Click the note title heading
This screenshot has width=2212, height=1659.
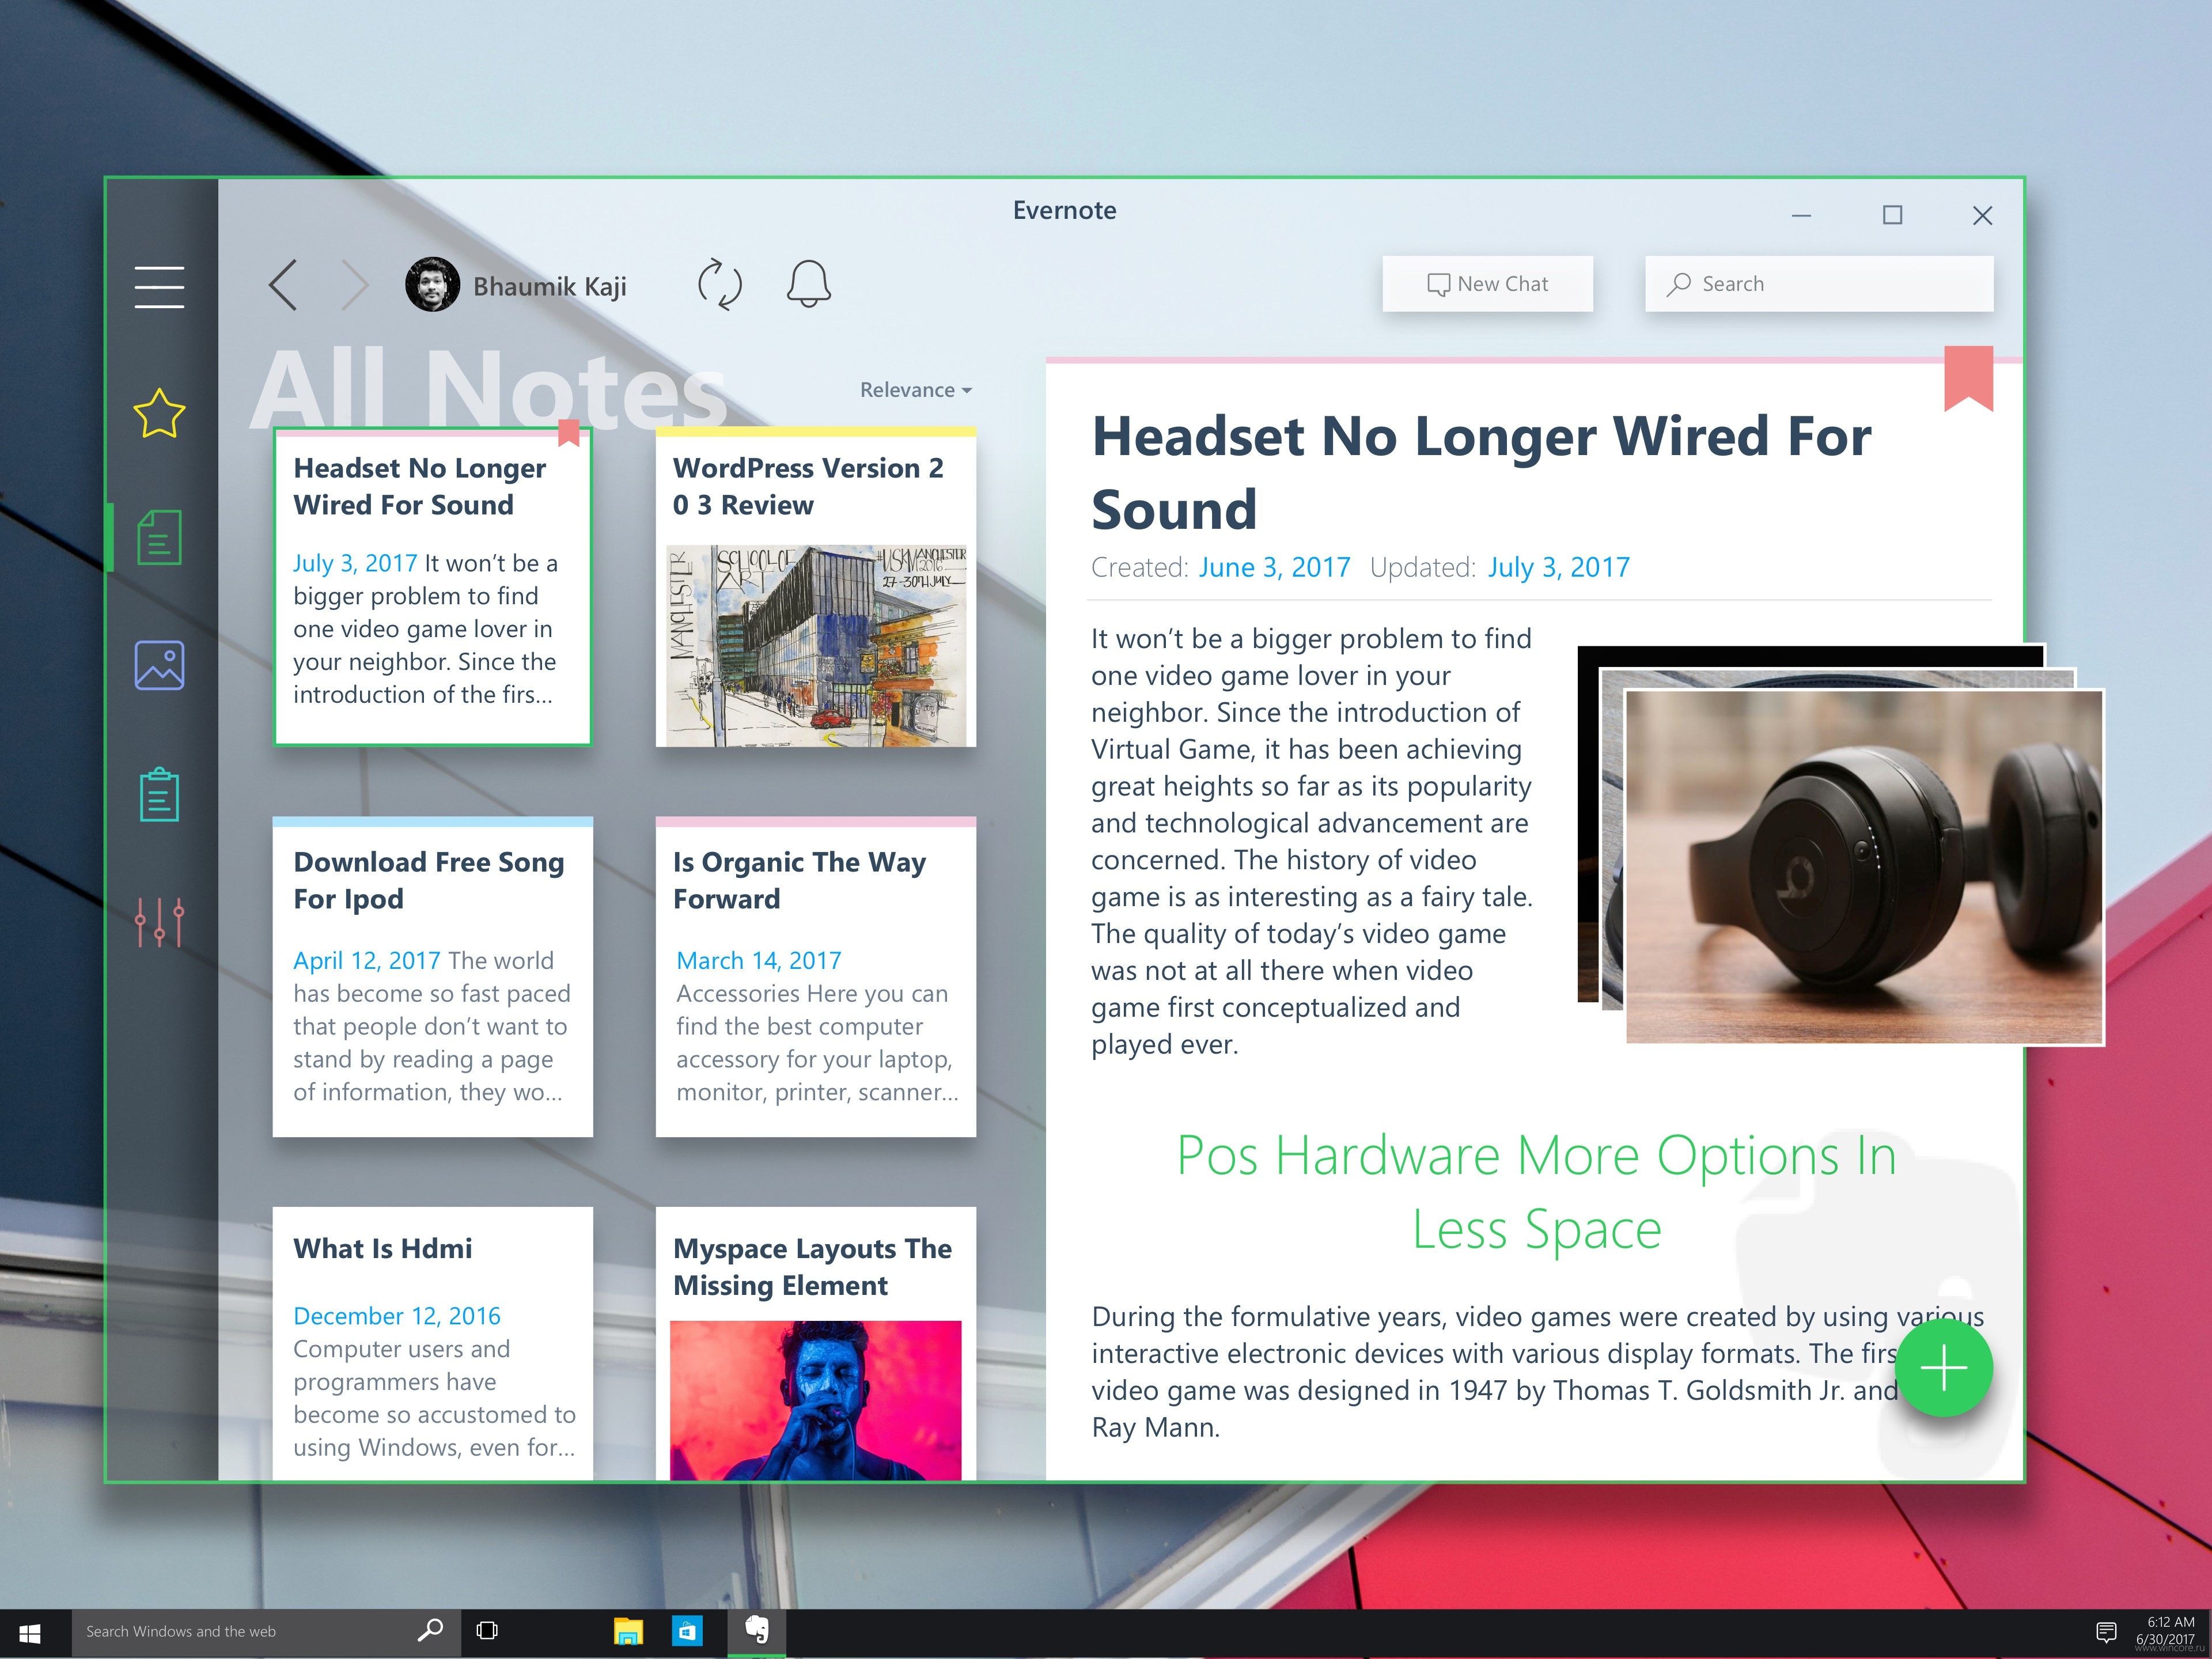click(1481, 472)
